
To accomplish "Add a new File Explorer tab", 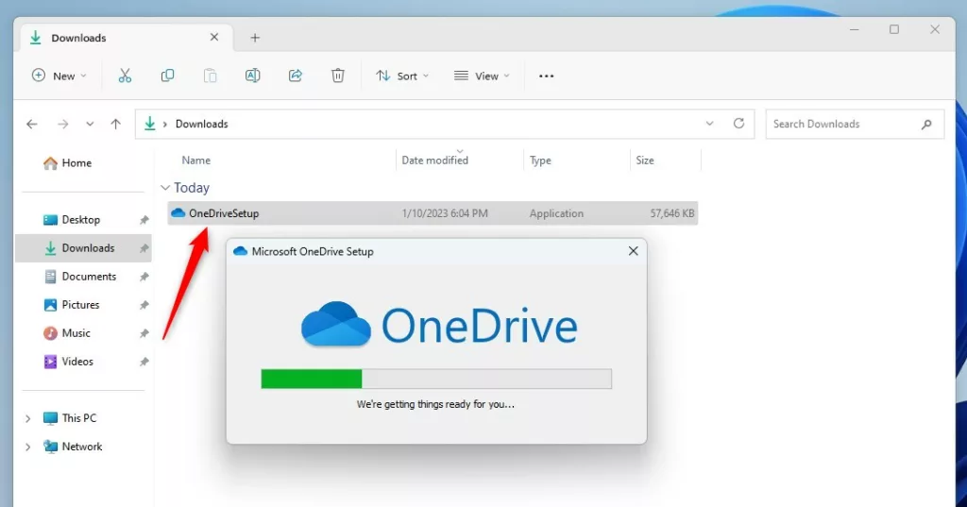I will [x=255, y=38].
